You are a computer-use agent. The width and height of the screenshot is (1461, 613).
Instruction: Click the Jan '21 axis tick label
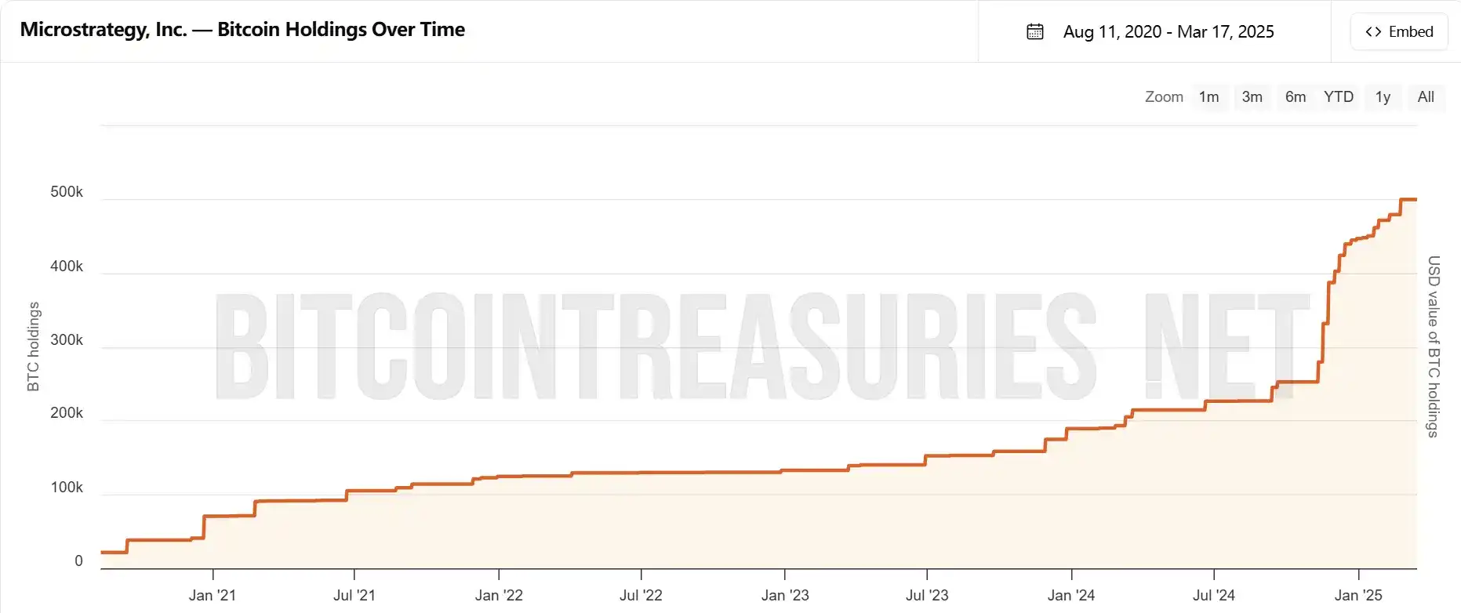(x=213, y=596)
